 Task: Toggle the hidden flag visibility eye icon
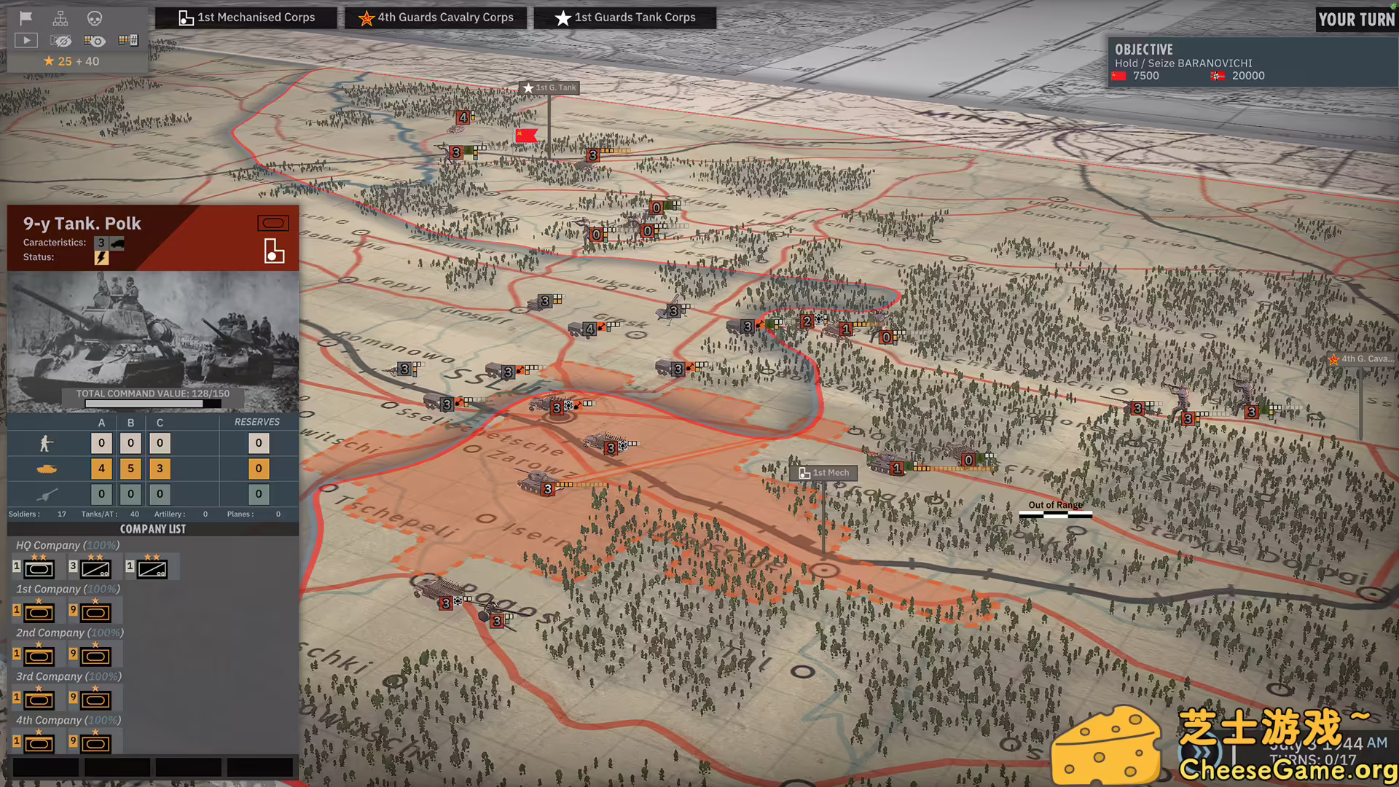point(61,40)
